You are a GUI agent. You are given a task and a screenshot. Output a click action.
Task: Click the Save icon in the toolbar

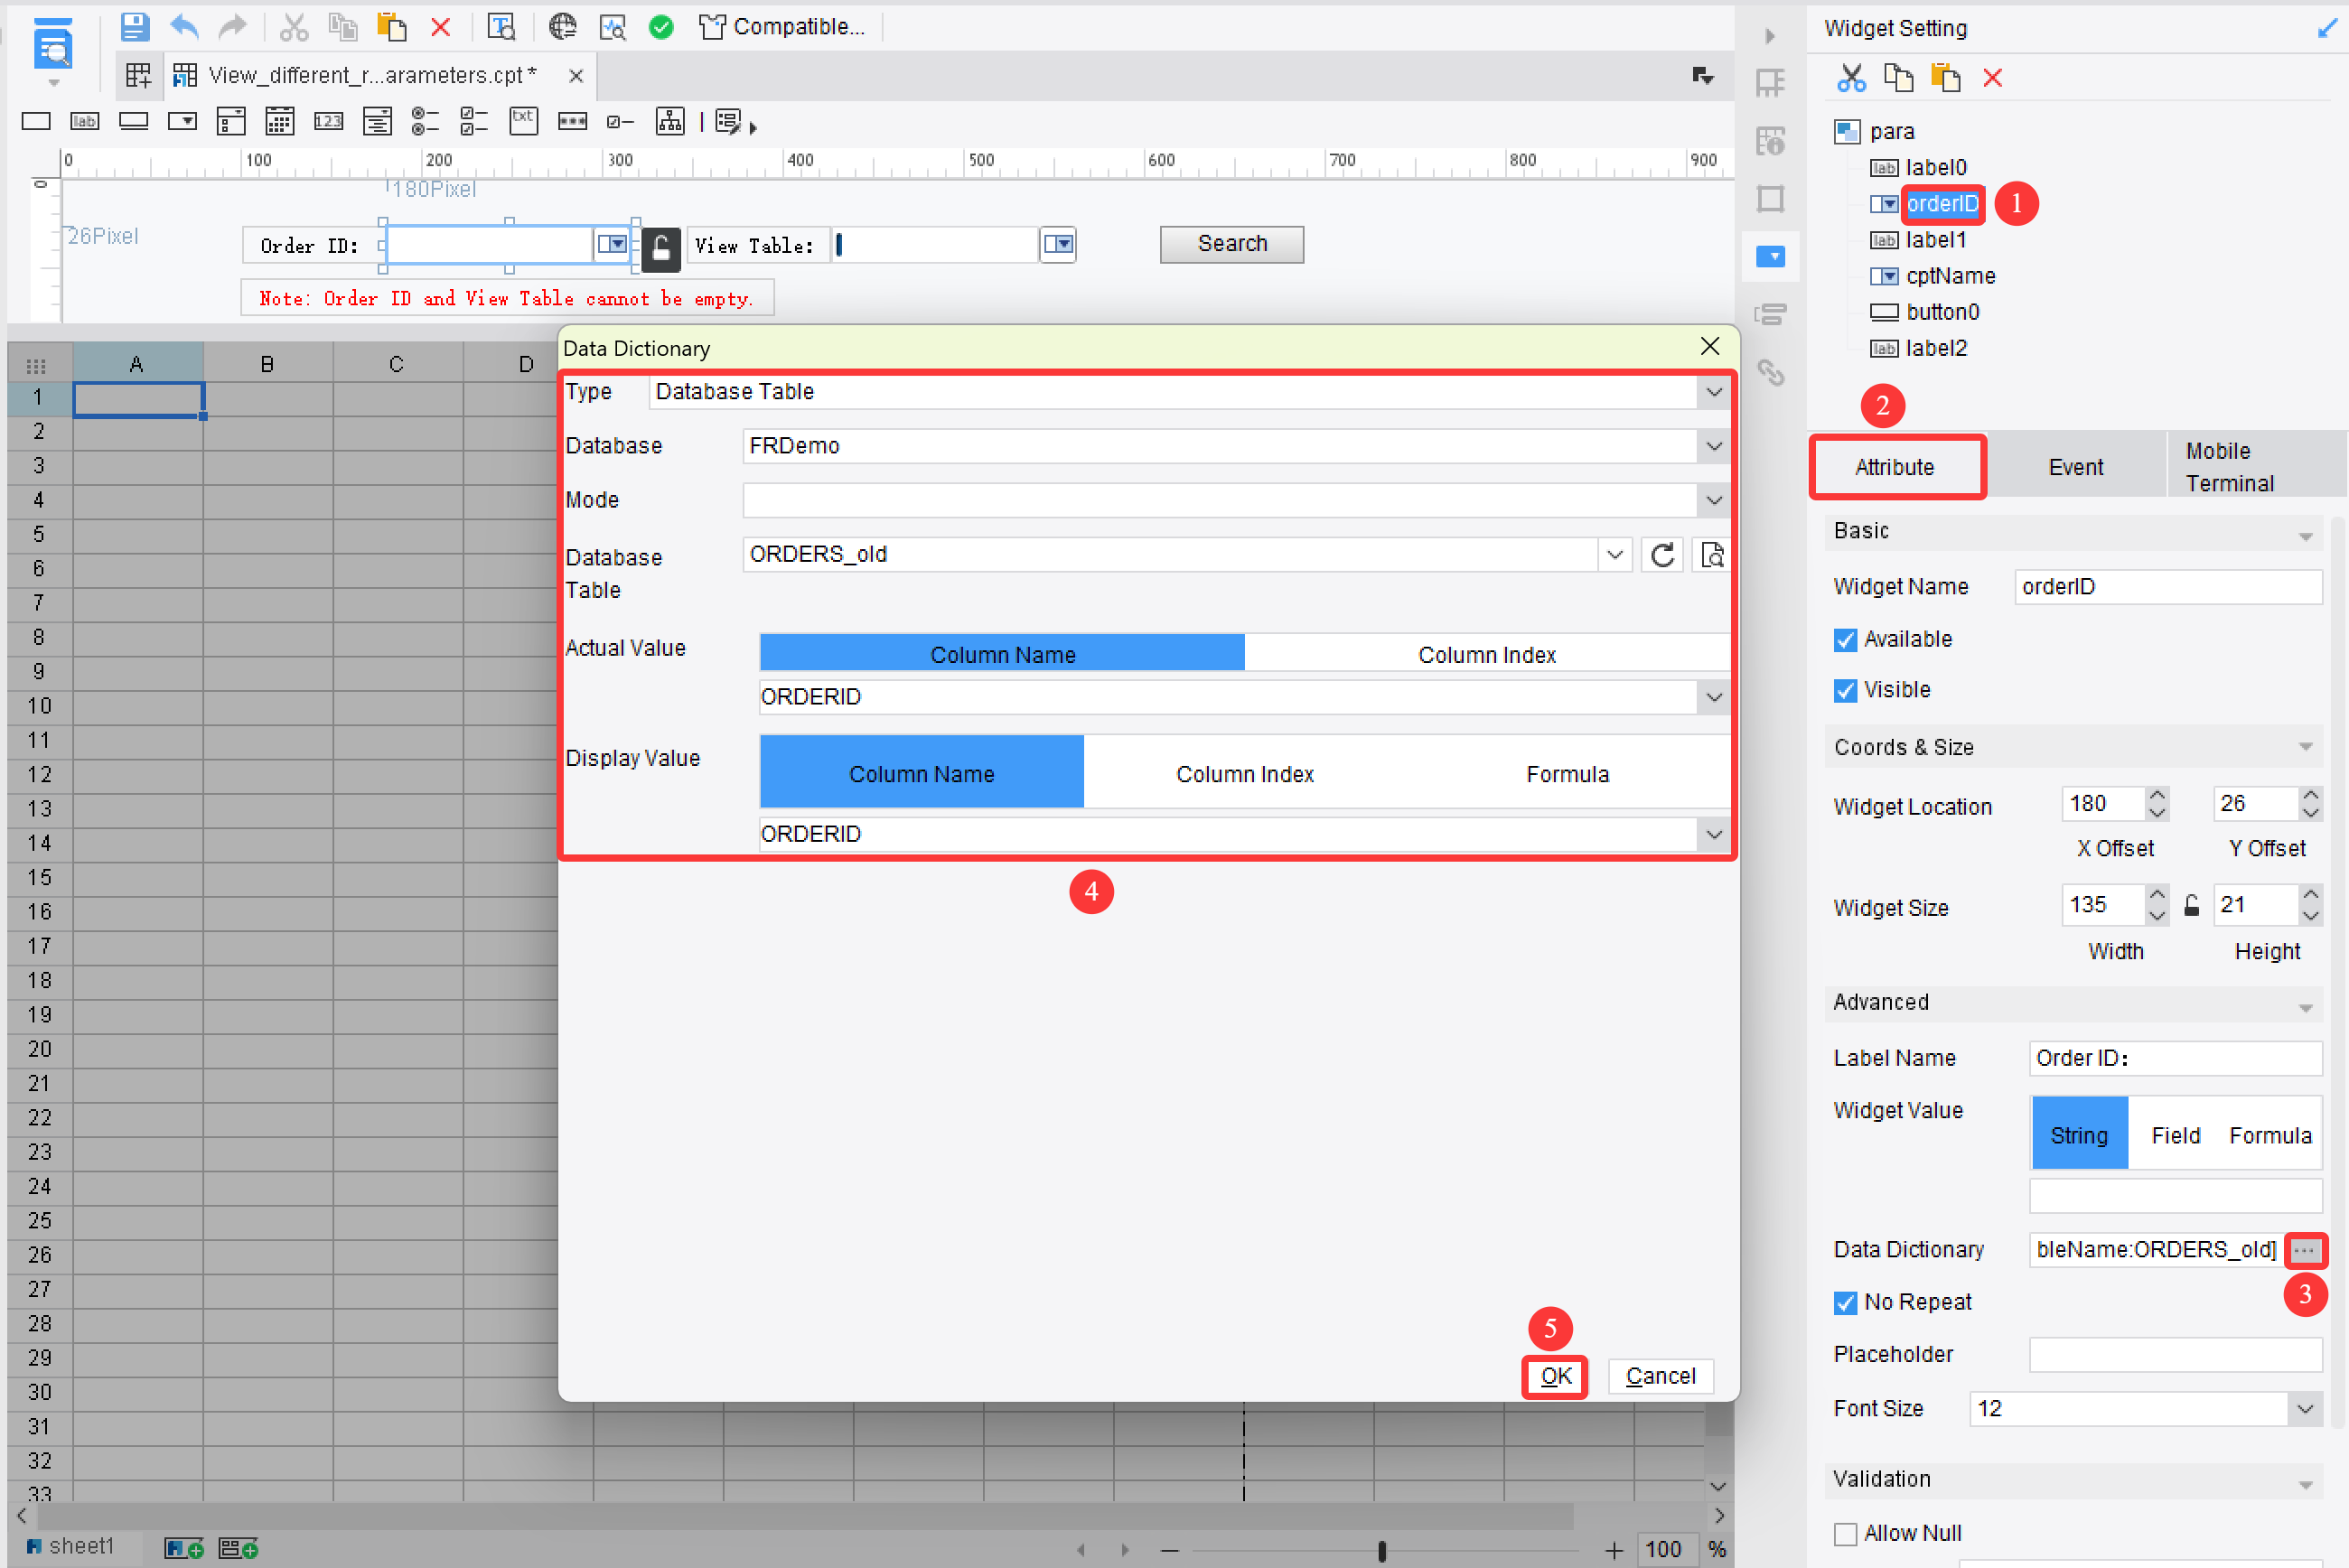pyautogui.click(x=135, y=27)
